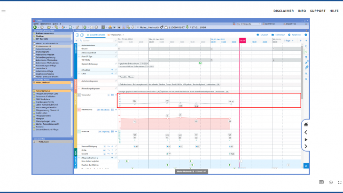This screenshot has width=343, height=193.
Task: Click the hamburger menu icon top left
Action: tap(4, 10)
